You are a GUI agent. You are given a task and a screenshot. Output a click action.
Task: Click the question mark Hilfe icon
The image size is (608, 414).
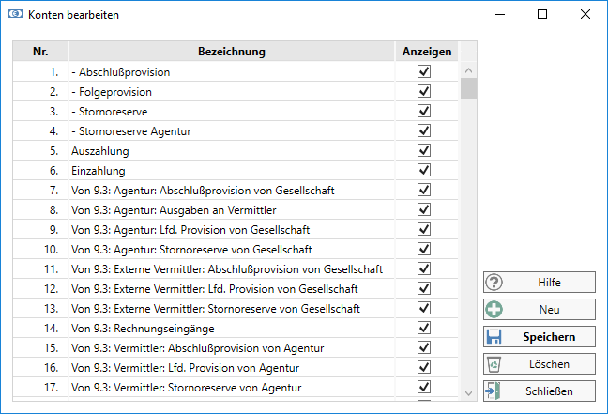click(x=494, y=283)
